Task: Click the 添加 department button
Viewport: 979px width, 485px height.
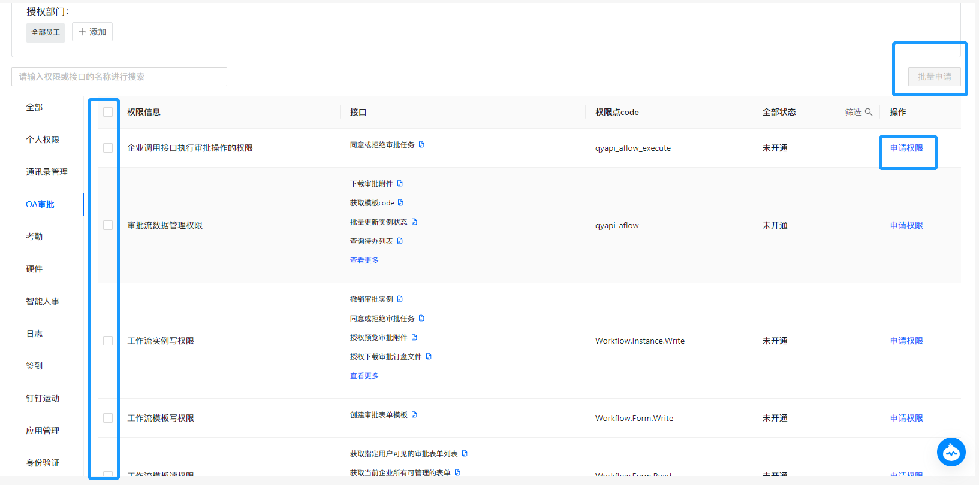Action: [92, 32]
